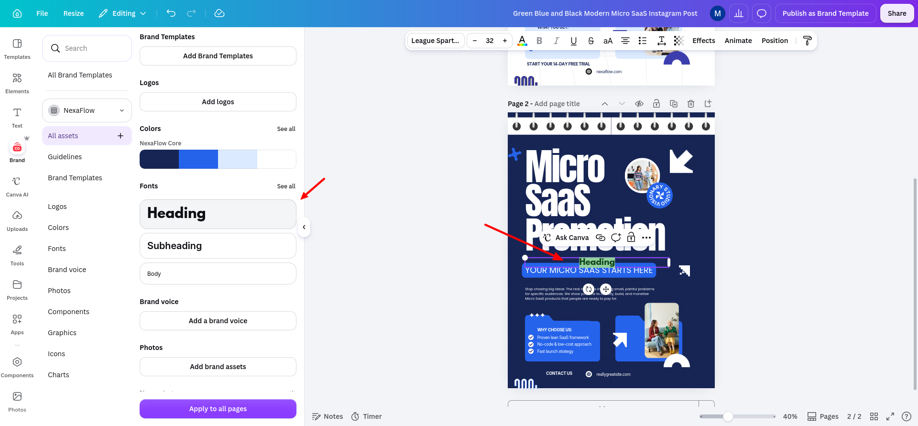Open the Editing mode dropdown
The height and width of the screenshot is (426, 918).
tap(122, 13)
